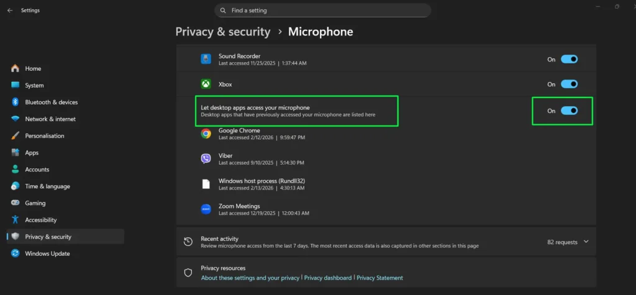
Task: Click the Xbox app icon
Action: coord(206,84)
